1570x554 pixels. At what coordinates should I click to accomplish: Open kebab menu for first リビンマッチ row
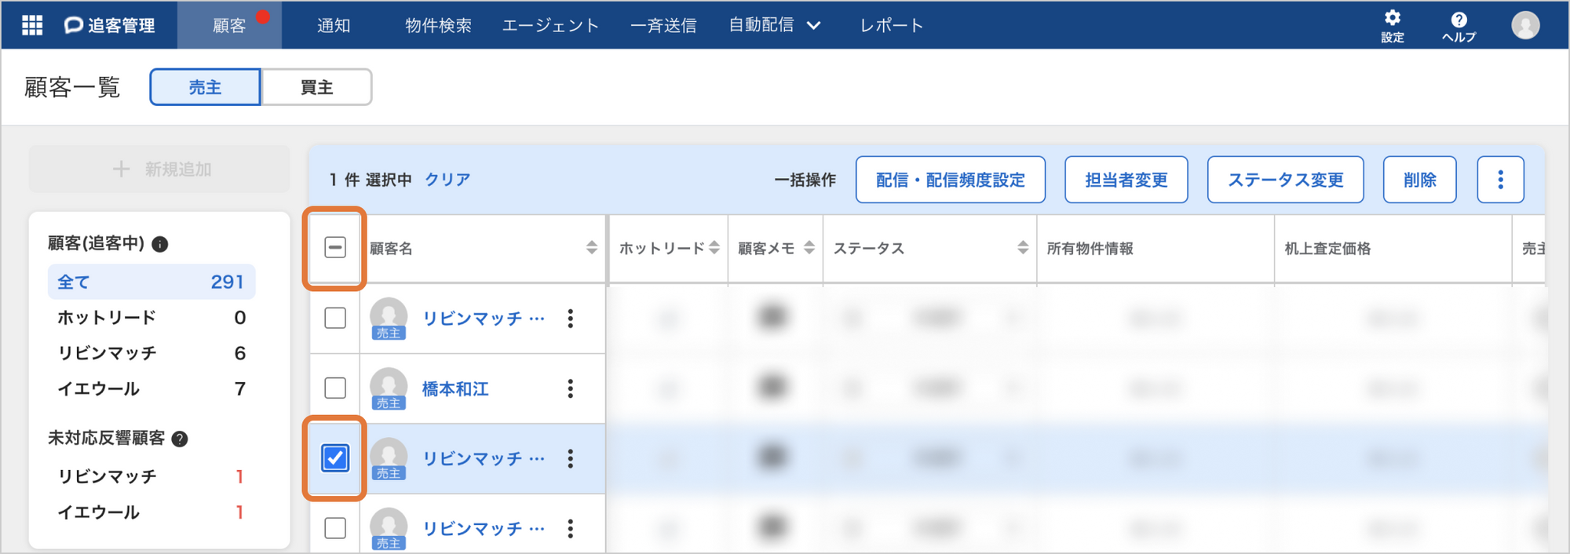pos(571,319)
